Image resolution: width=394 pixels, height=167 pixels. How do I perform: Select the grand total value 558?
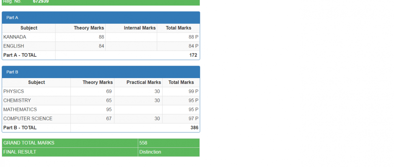[x=143, y=143]
